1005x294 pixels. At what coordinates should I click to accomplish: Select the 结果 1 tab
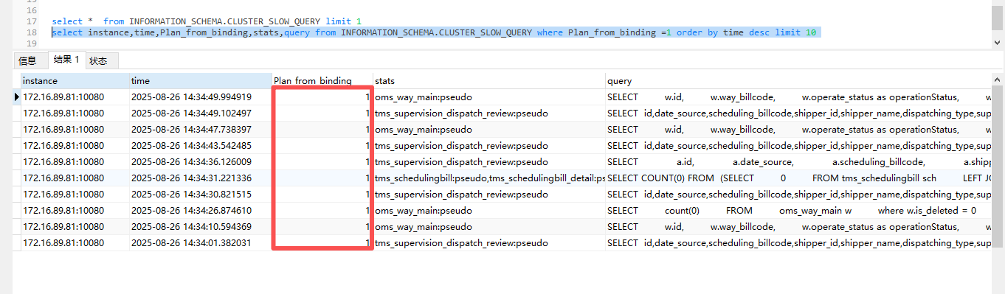[66, 60]
